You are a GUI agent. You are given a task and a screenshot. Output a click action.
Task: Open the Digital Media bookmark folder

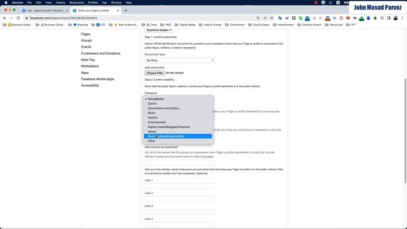[x=185, y=25]
